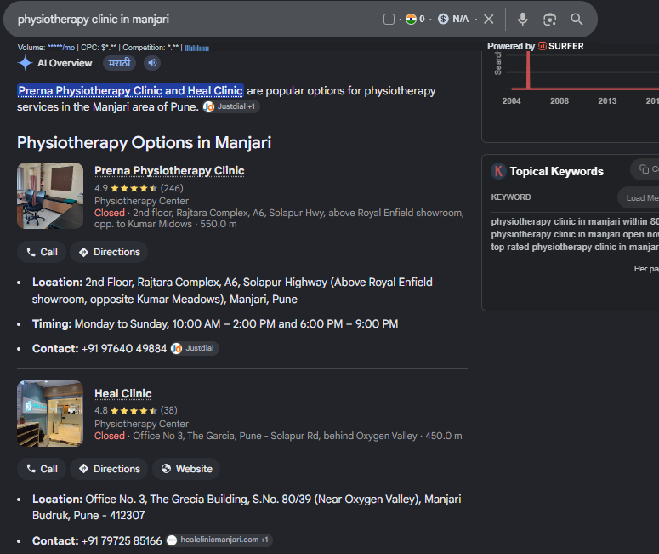Open Prerna Physiotherapy Clinic photo thumbnail

click(50, 196)
